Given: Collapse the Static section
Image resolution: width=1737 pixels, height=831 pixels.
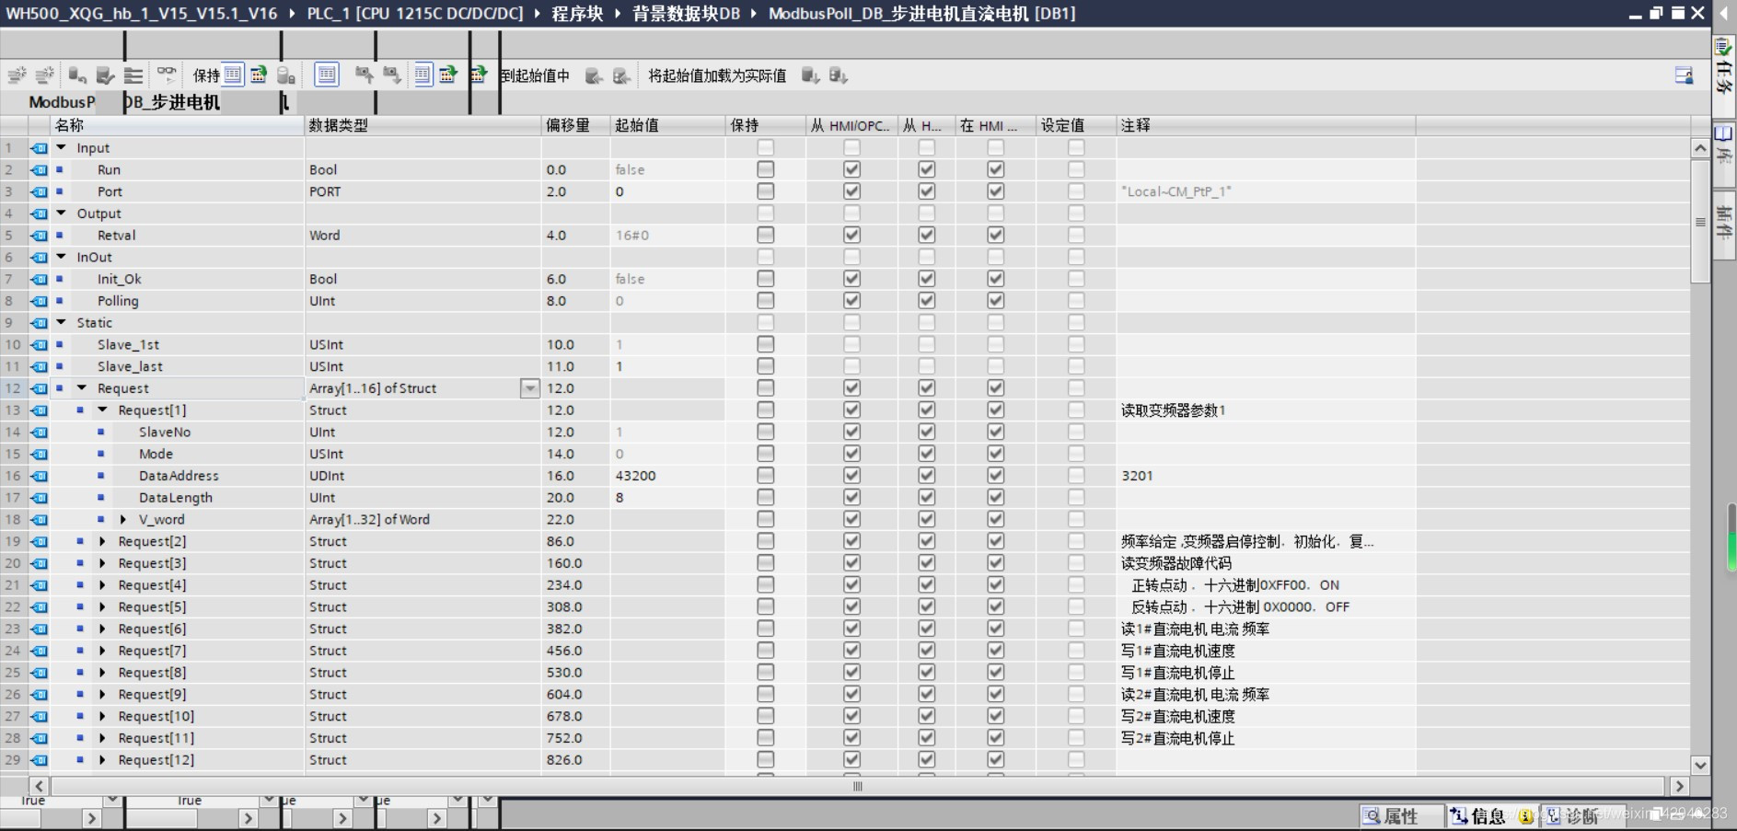Looking at the screenshot, I should (62, 323).
